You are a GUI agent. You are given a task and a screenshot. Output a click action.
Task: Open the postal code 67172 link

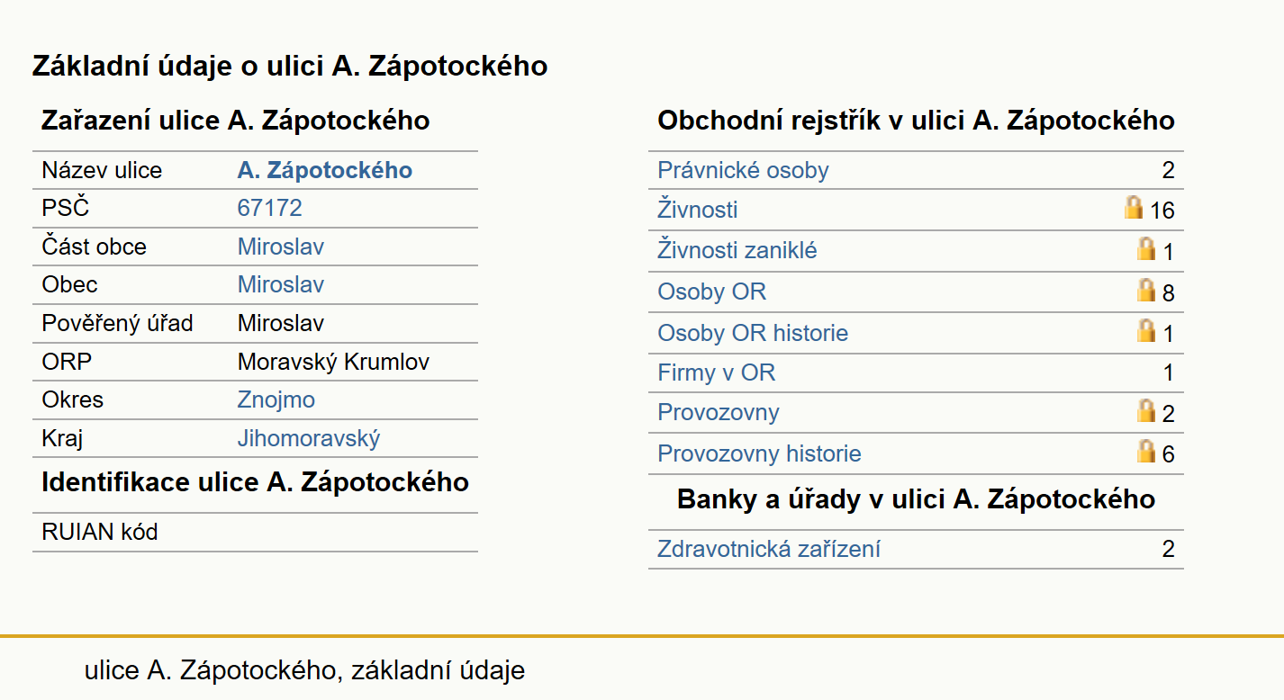[x=270, y=208]
